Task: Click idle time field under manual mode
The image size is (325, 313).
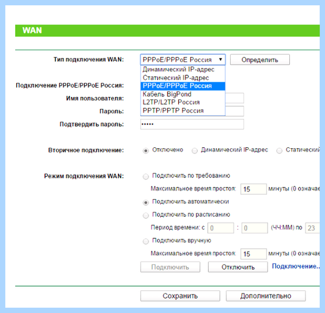Action: pyautogui.click(x=253, y=254)
